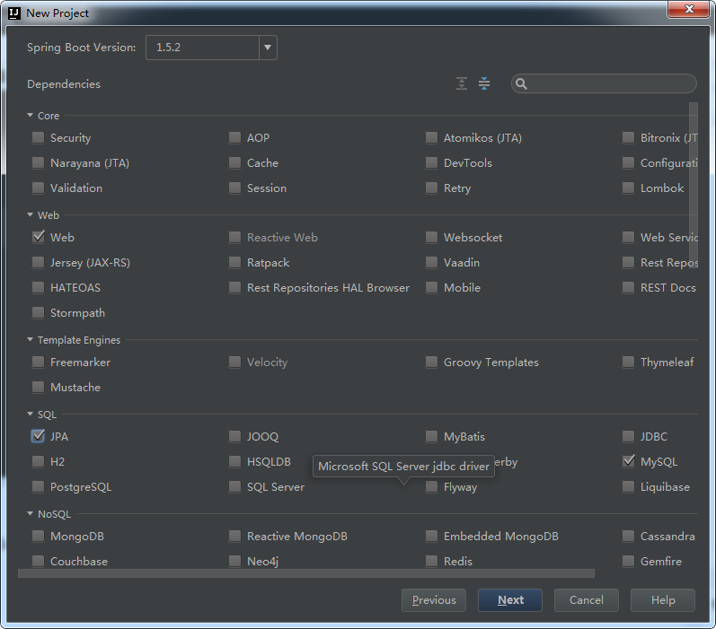
Task: Check the Liquibase checkbox
Action: 628,486
